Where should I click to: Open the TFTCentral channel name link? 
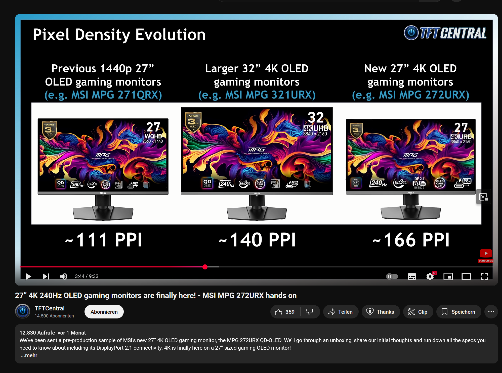[x=50, y=308]
